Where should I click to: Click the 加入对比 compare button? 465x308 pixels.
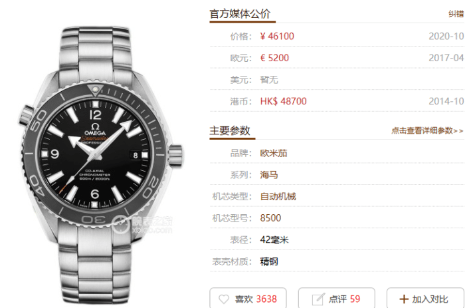point(425,298)
